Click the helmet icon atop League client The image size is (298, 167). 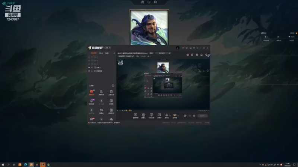[143, 2]
